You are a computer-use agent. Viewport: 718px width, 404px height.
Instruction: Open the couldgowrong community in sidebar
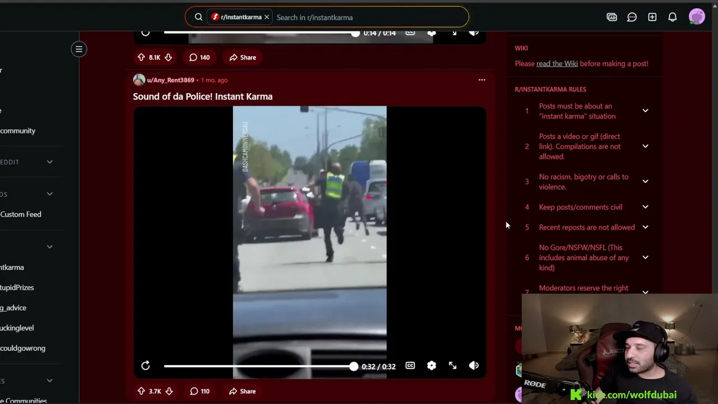[x=22, y=348]
